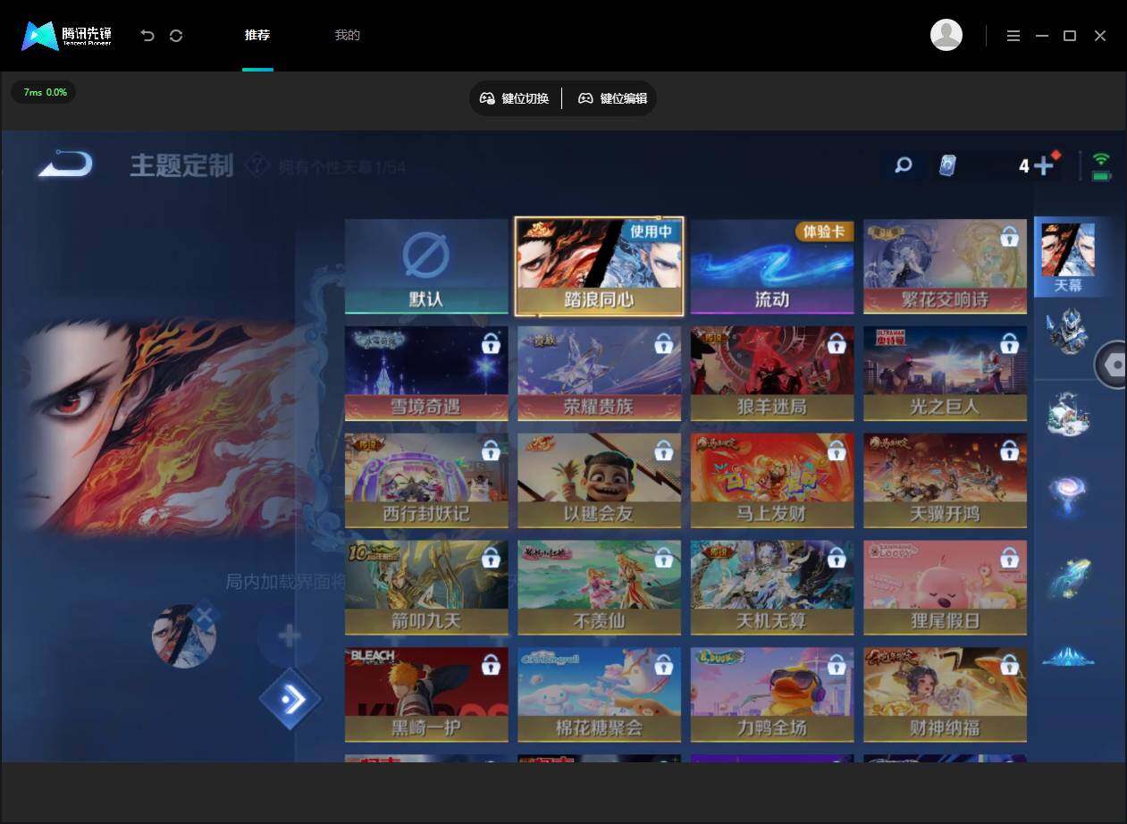Viewport: 1127px width, 824px height.
Task: Select the 马上发财 theme
Action: (x=772, y=481)
